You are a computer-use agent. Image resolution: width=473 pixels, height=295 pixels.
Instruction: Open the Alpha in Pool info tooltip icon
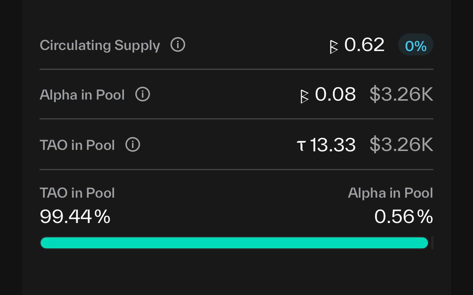point(143,95)
